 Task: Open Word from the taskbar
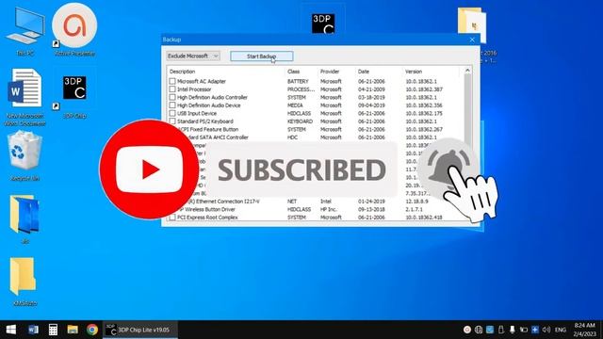33,330
